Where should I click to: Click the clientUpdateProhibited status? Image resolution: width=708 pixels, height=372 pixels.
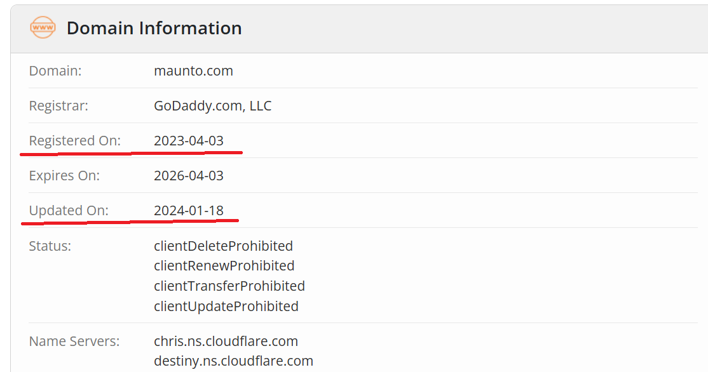pyautogui.click(x=226, y=306)
